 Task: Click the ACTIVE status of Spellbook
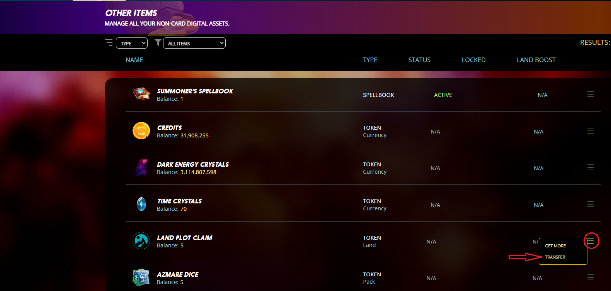[443, 95]
